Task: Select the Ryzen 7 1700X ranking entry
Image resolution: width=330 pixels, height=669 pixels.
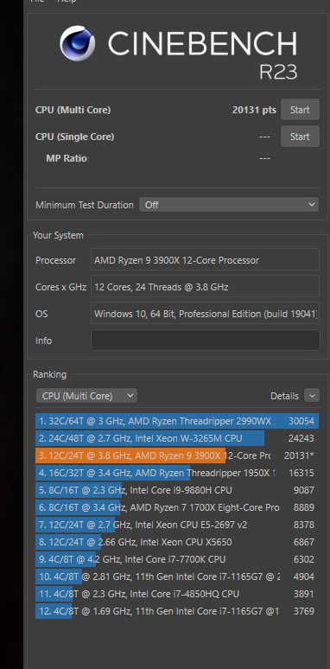Action: (177, 507)
